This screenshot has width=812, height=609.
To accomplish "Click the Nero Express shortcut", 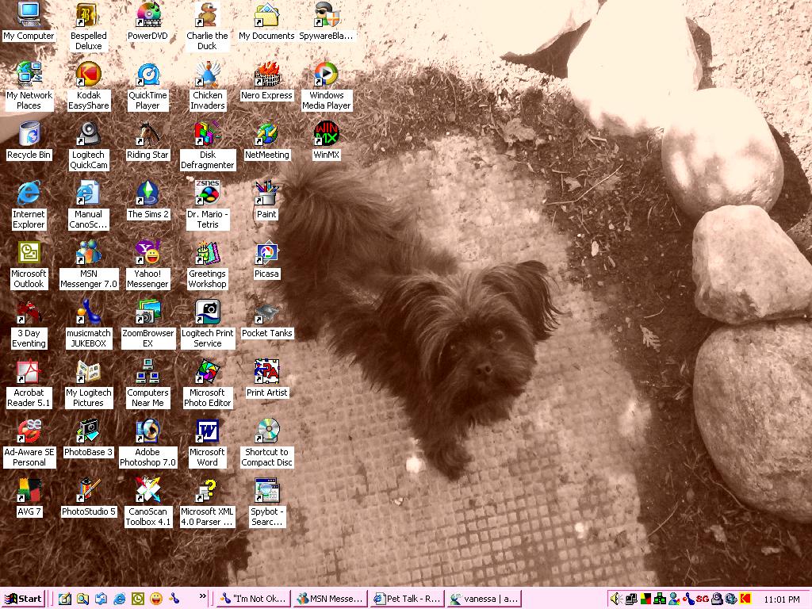I will 266,82.
